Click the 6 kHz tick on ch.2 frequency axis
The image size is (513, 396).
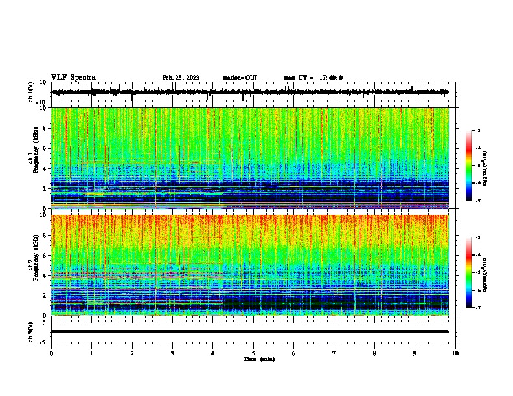45,256
